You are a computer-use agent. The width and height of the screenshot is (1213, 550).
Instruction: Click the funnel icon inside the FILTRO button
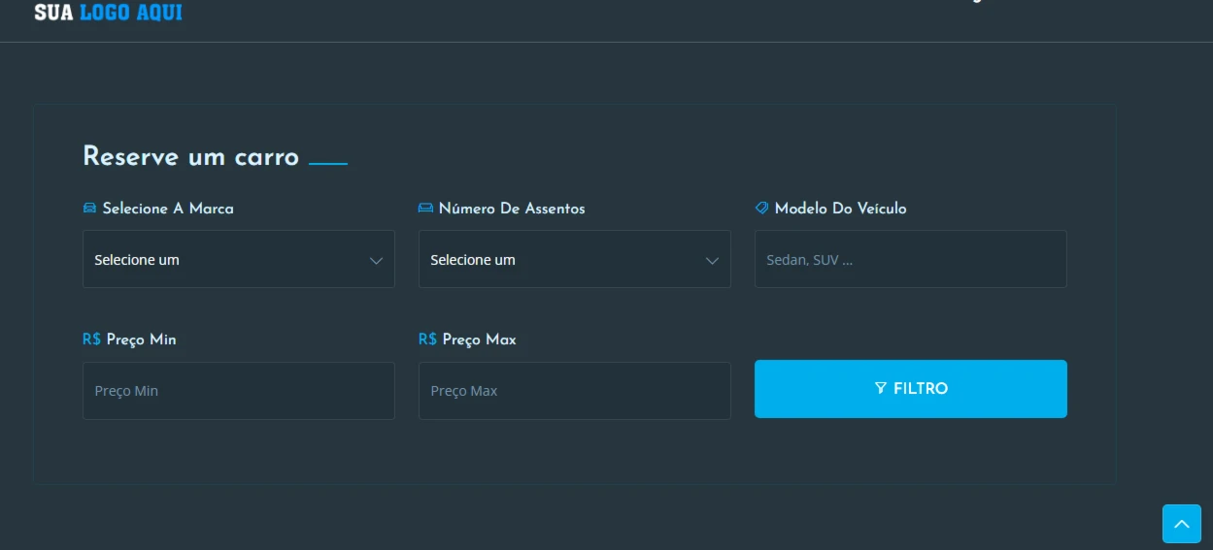pyautogui.click(x=881, y=388)
